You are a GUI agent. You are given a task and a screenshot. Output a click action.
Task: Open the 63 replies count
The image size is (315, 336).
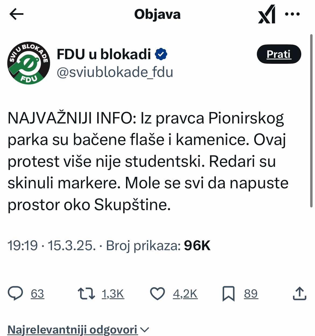(37, 294)
